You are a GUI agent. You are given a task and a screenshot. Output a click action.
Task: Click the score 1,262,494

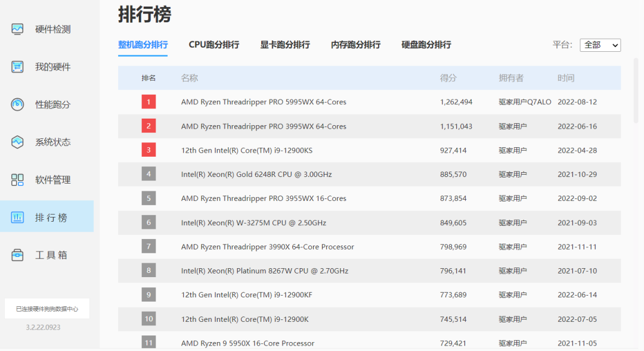point(456,102)
